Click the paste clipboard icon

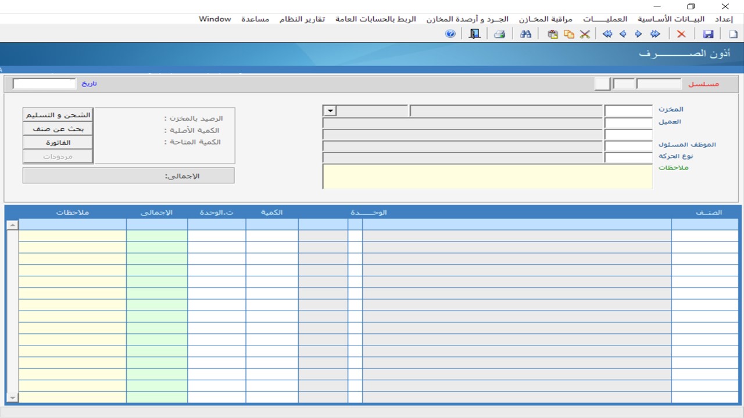coord(553,34)
